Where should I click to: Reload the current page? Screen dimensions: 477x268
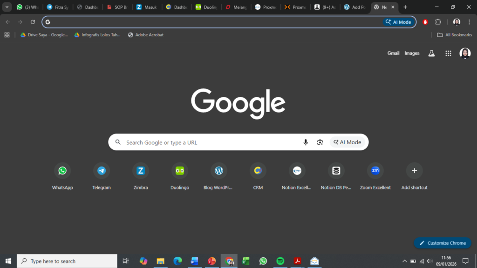point(33,22)
